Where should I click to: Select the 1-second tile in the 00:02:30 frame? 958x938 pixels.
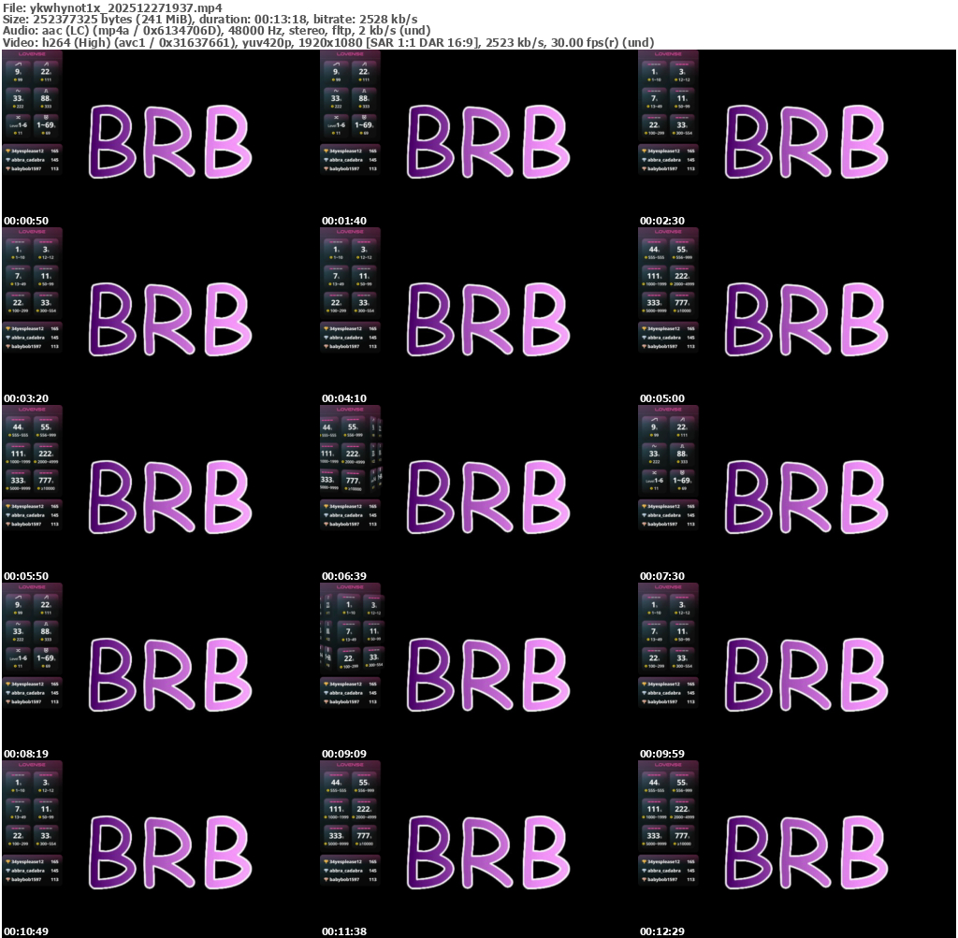coord(654,72)
